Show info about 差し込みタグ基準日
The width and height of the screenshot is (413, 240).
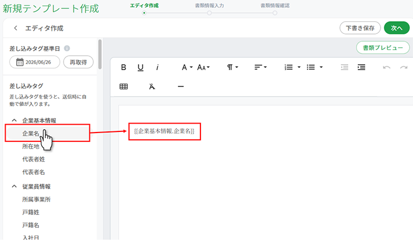[x=67, y=48]
